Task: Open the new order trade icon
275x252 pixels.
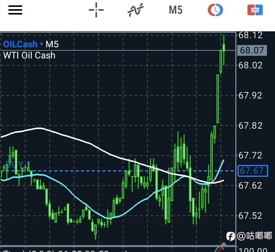Action: click(x=255, y=10)
